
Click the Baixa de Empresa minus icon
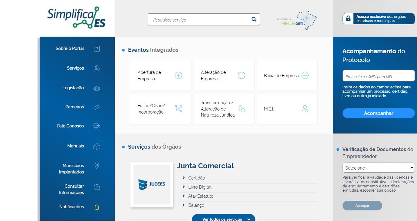pos(305,75)
